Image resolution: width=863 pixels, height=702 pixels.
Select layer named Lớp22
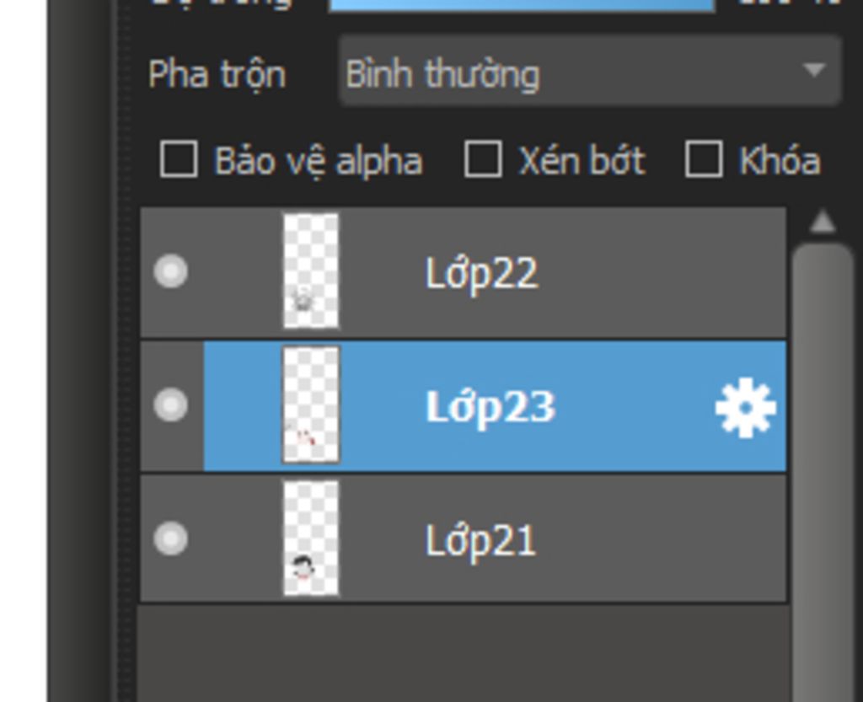click(x=481, y=274)
